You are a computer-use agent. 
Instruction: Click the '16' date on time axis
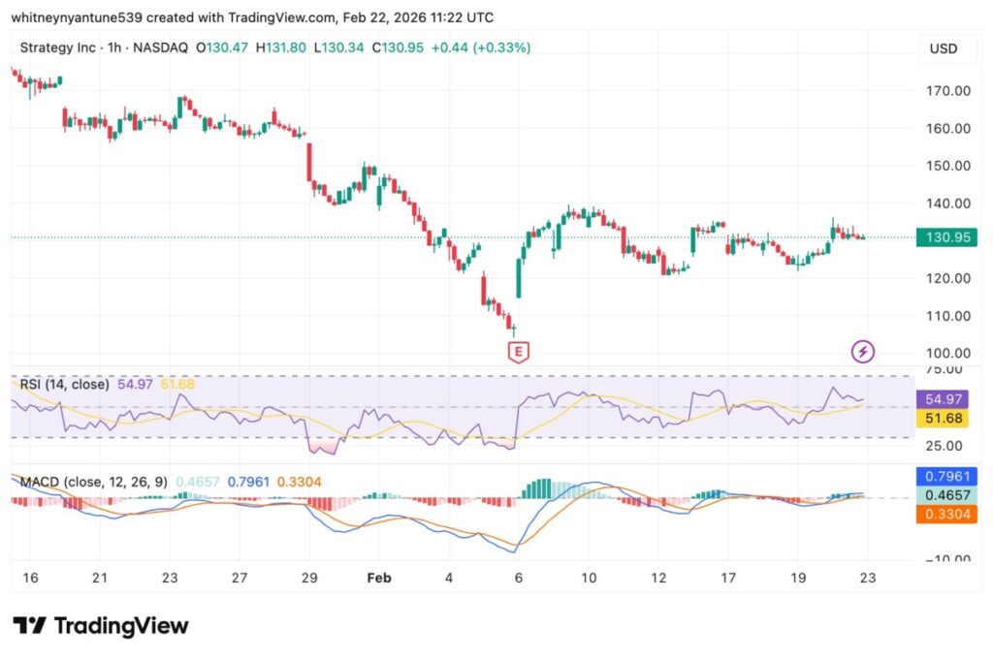click(30, 577)
